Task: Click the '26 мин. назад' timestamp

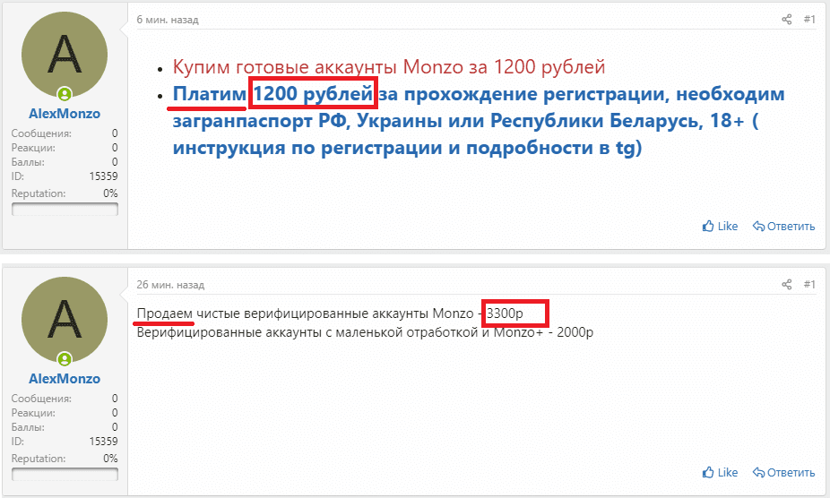Action: pos(170,284)
